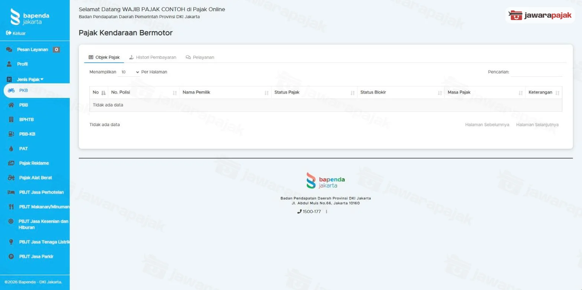Switch to the Objek Pajak tab

click(x=104, y=57)
